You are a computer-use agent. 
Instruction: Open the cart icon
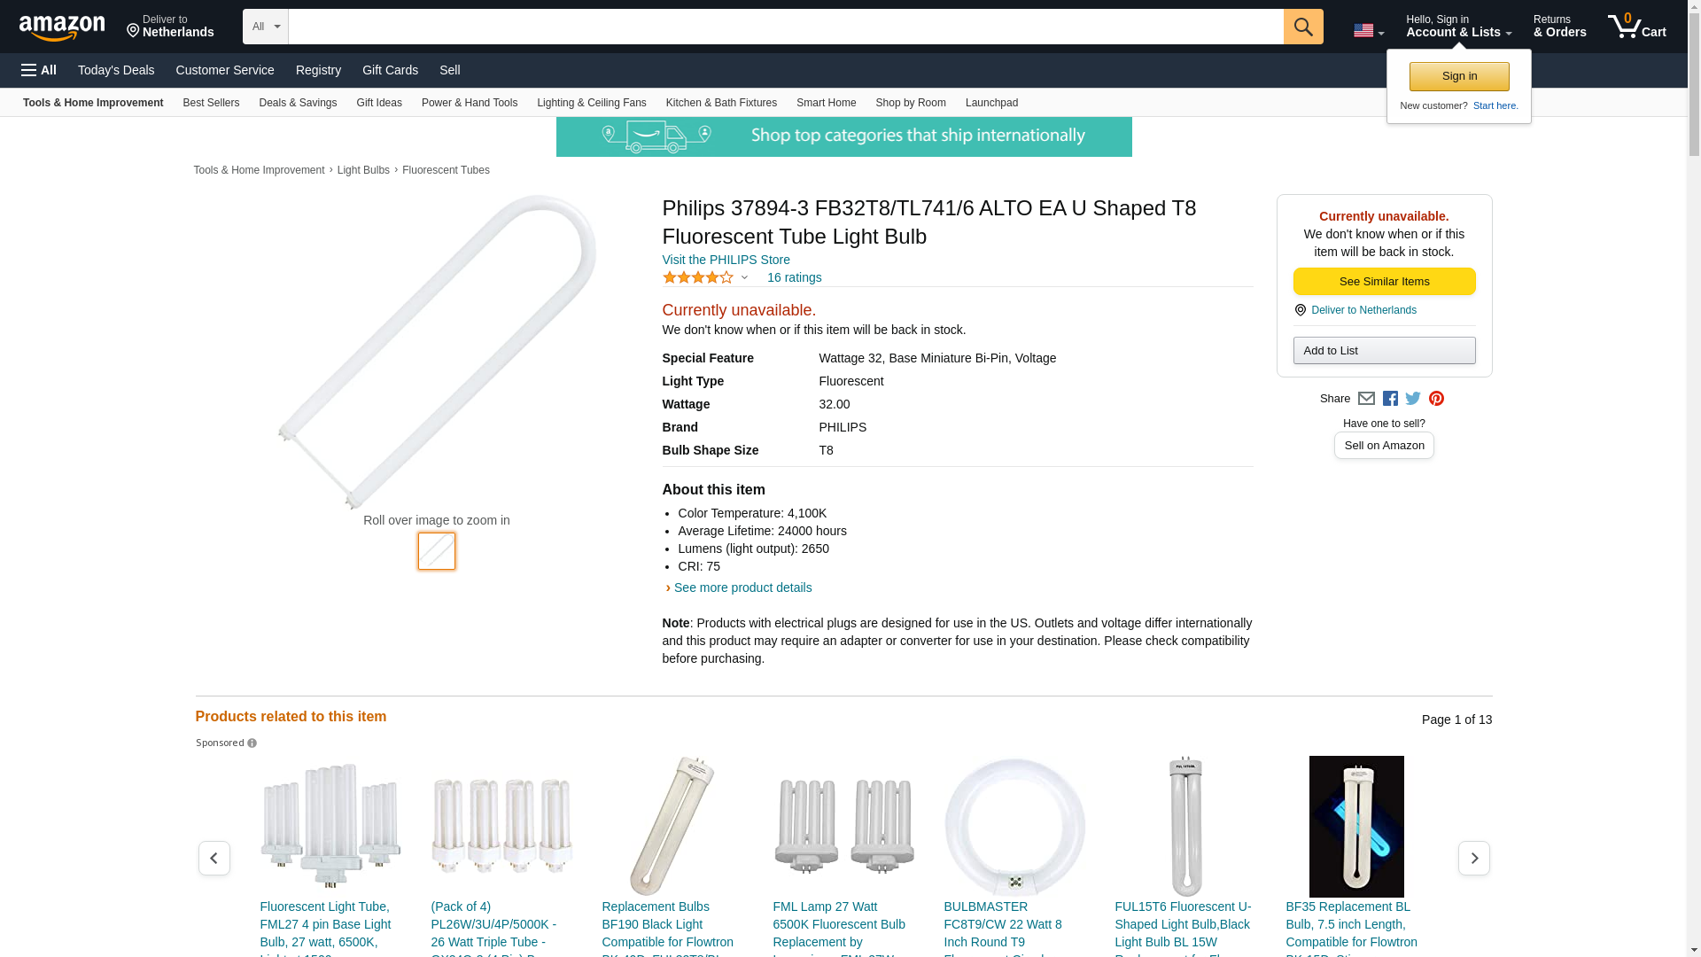[1636, 27]
